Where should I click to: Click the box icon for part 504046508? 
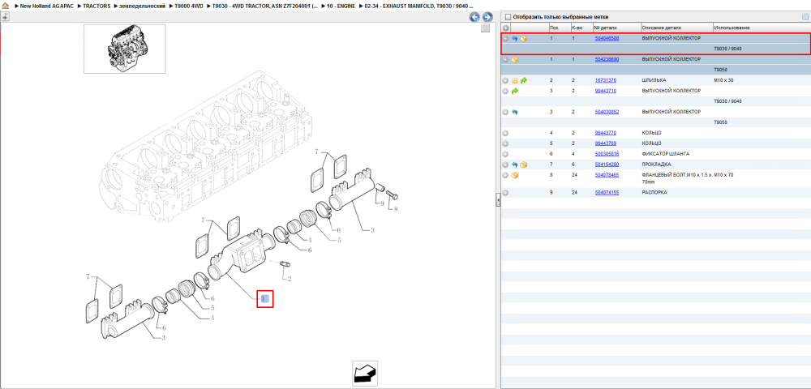point(523,39)
